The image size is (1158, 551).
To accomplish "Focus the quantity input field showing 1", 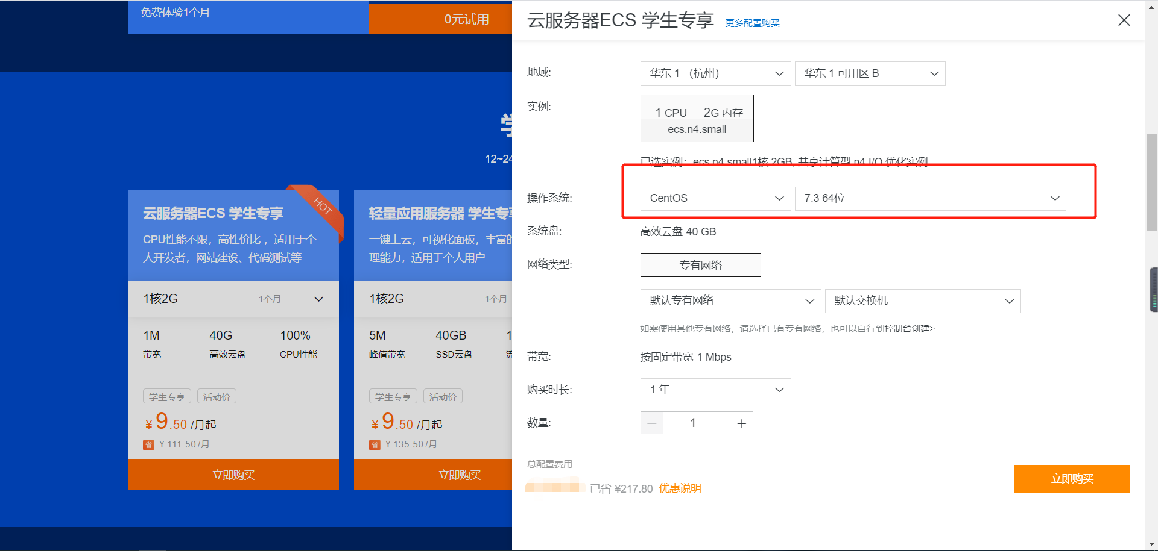I will coord(697,423).
